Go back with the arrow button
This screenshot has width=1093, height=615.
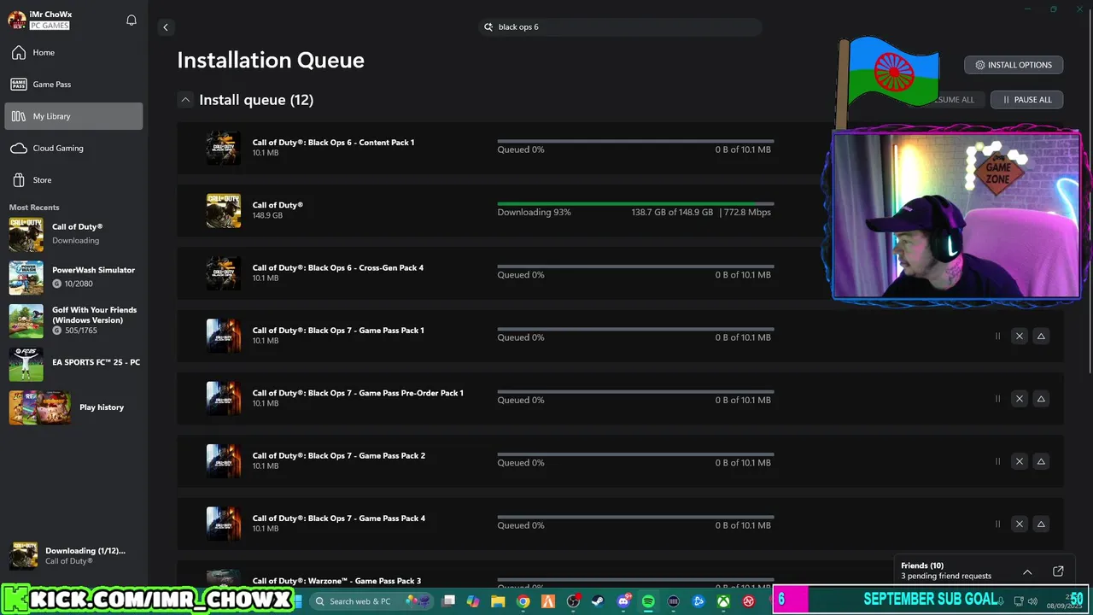(x=166, y=27)
